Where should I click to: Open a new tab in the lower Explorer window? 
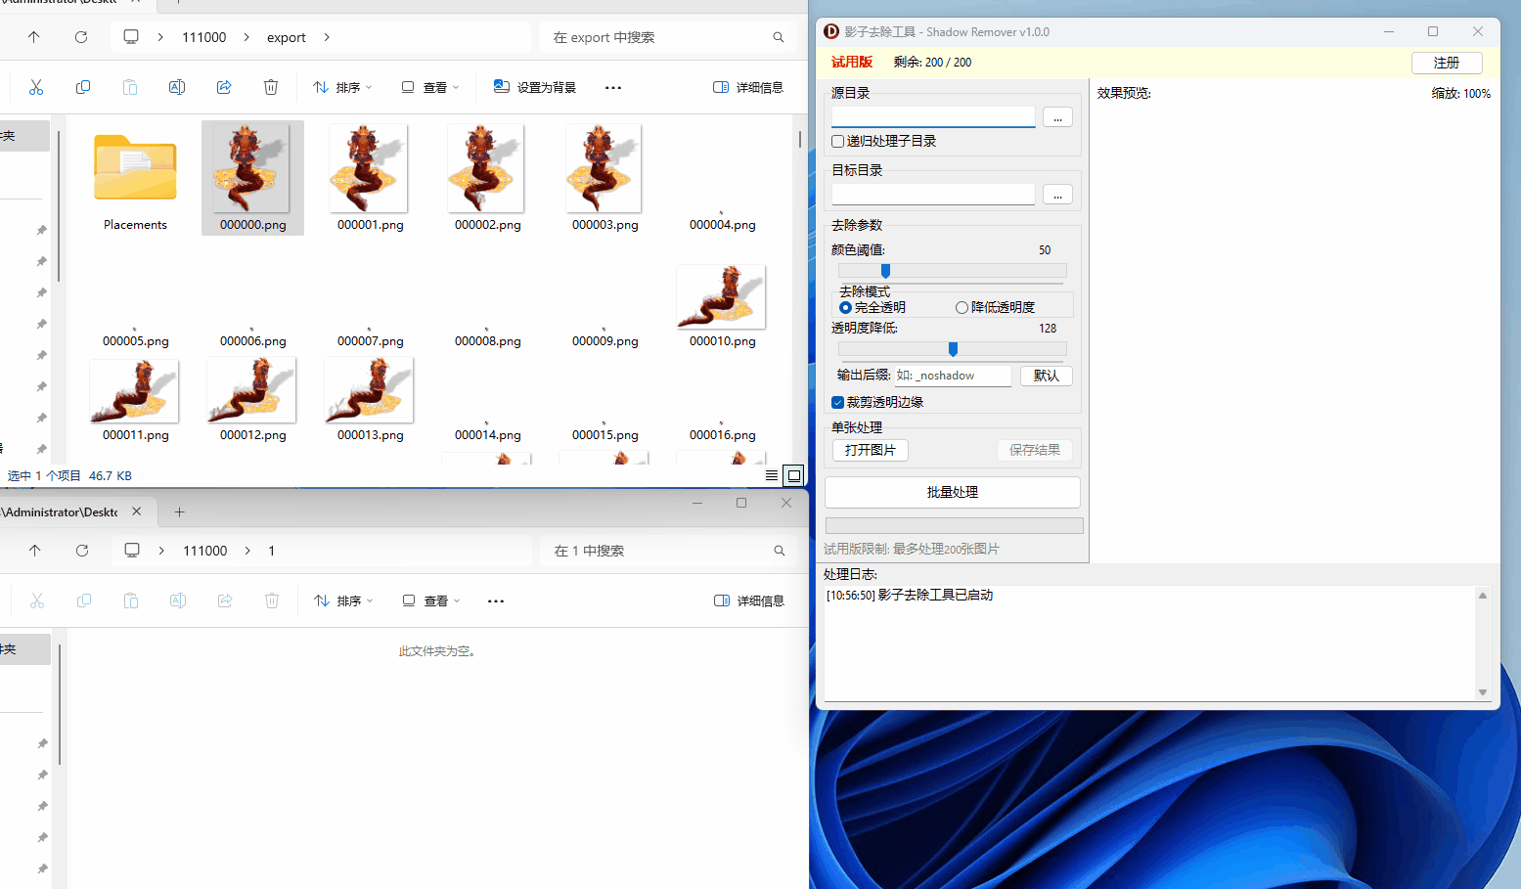pyautogui.click(x=179, y=511)
